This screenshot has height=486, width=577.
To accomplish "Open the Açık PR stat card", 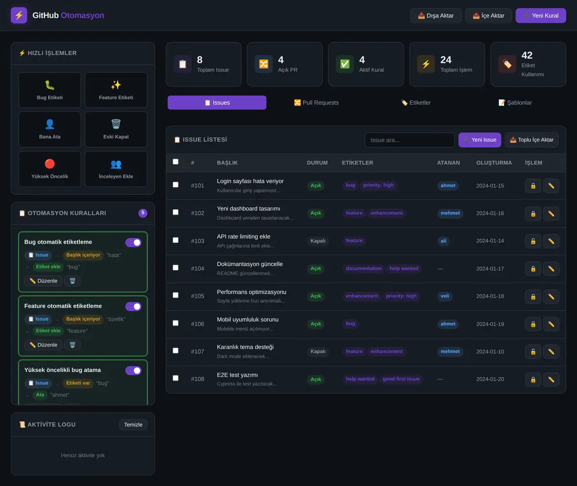I will pyautogui.click(x=285, y=64).
